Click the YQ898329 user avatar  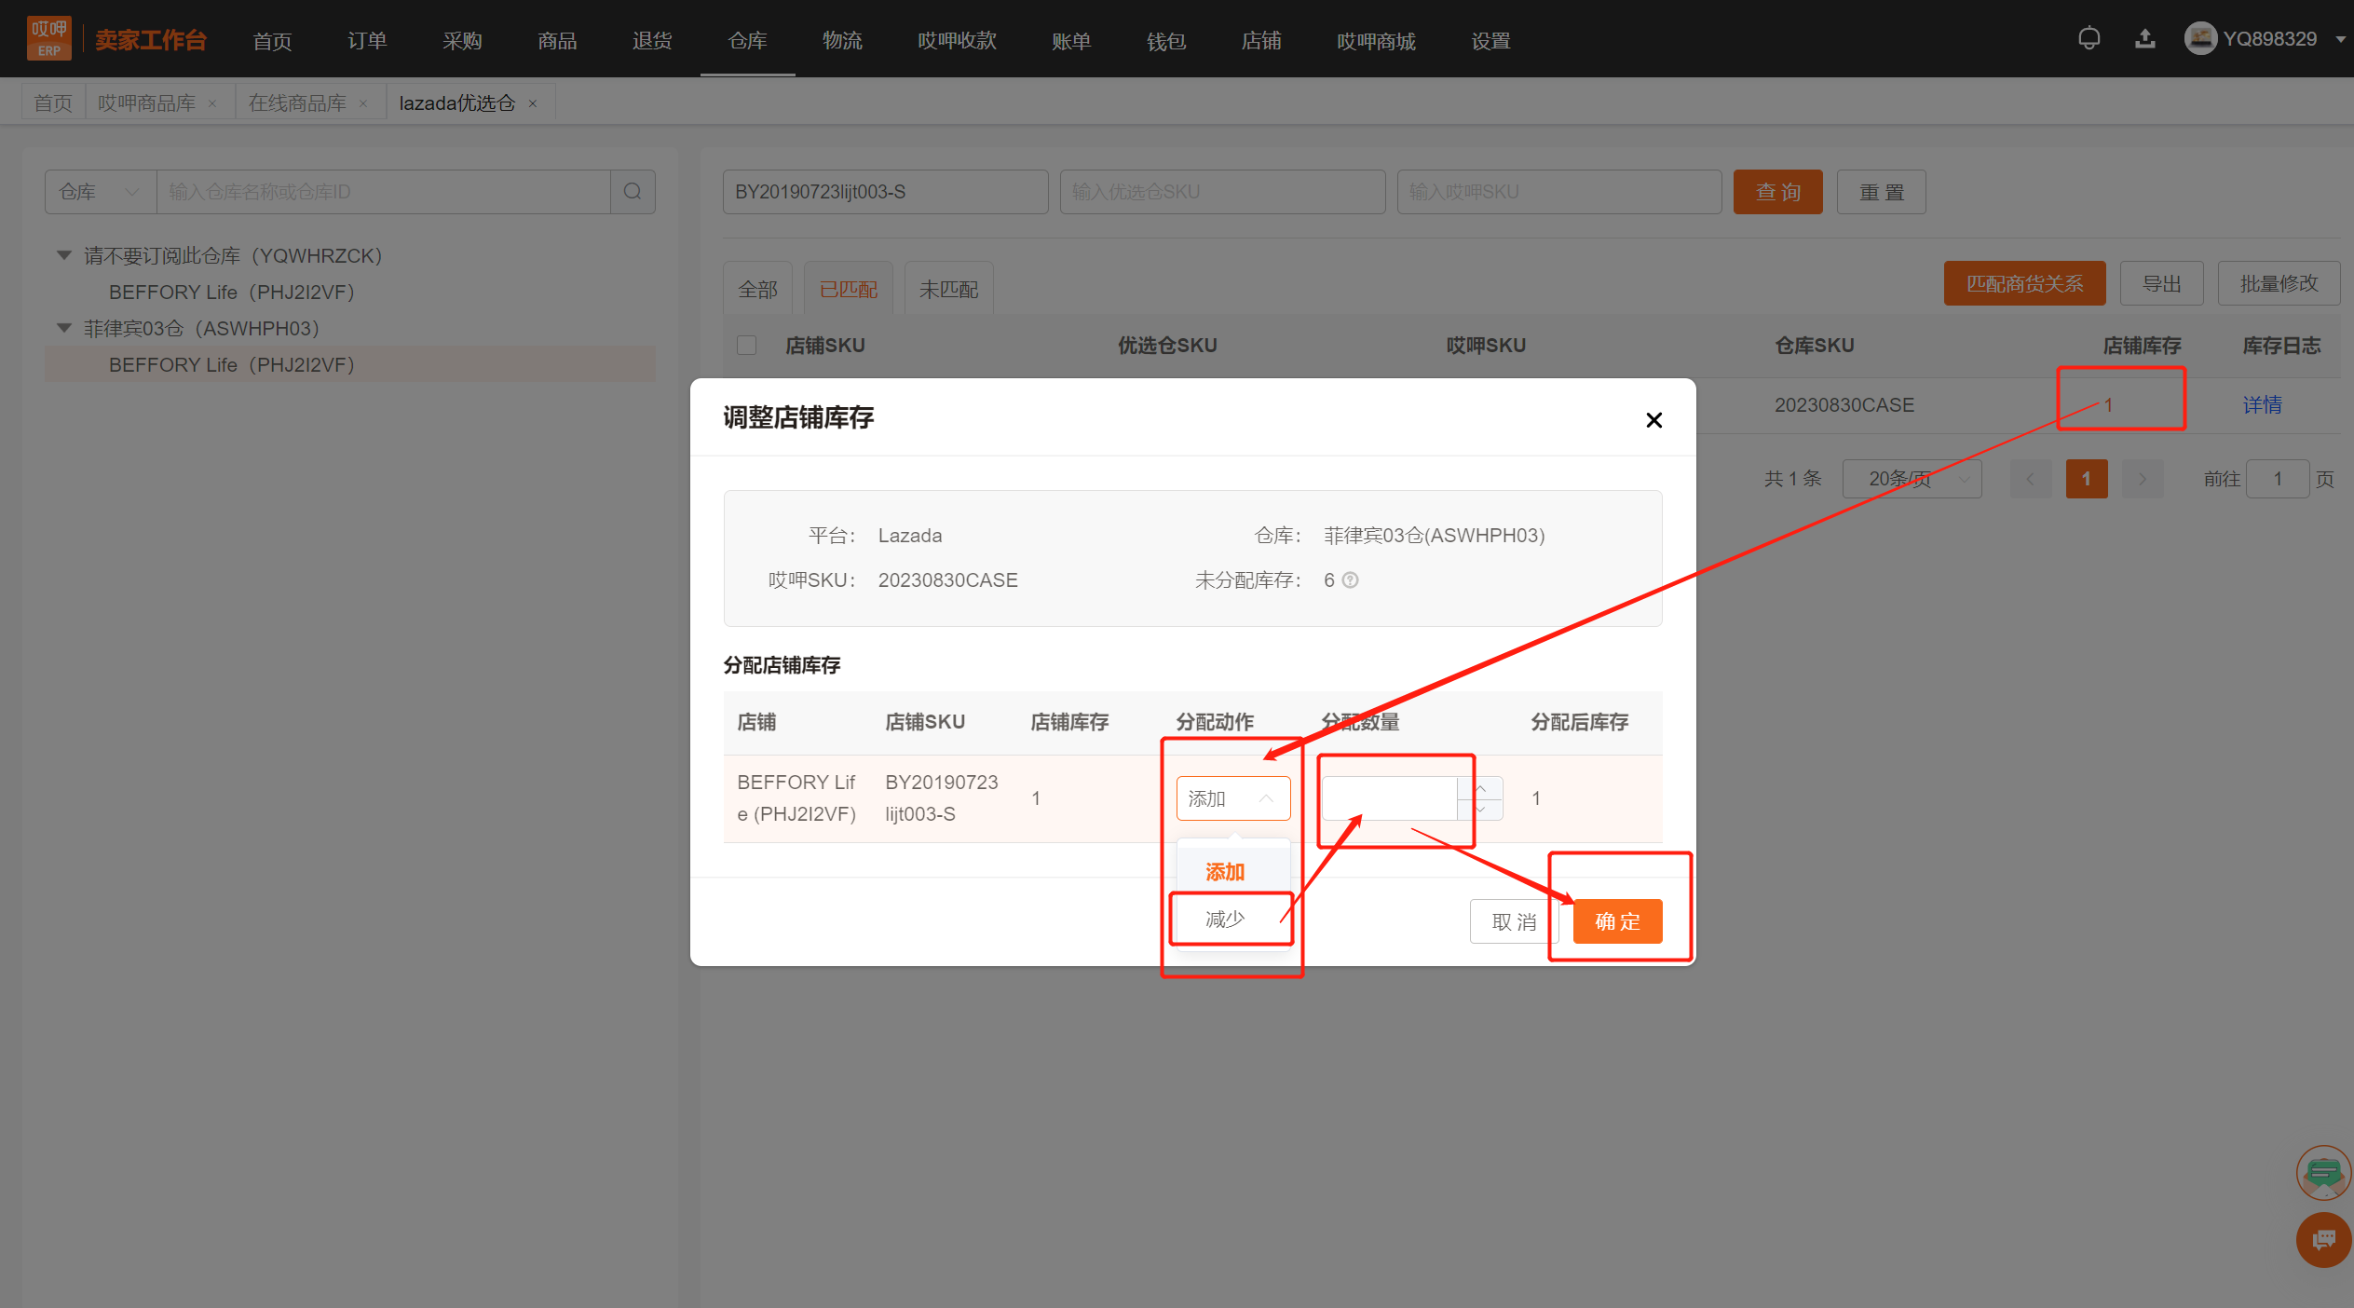click(2200, 38)
